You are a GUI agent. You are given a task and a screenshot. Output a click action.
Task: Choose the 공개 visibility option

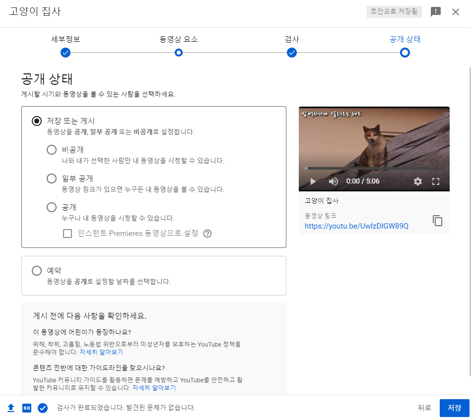click(x=52, y=207)
